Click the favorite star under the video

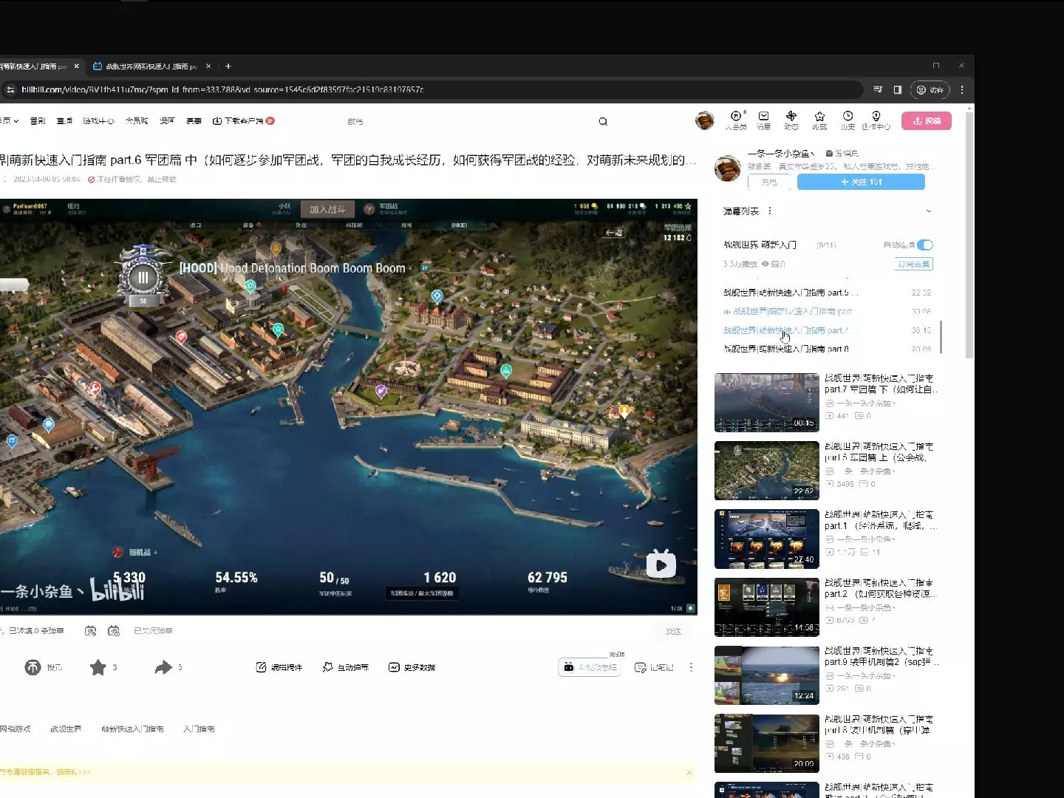tap(98, 667)
